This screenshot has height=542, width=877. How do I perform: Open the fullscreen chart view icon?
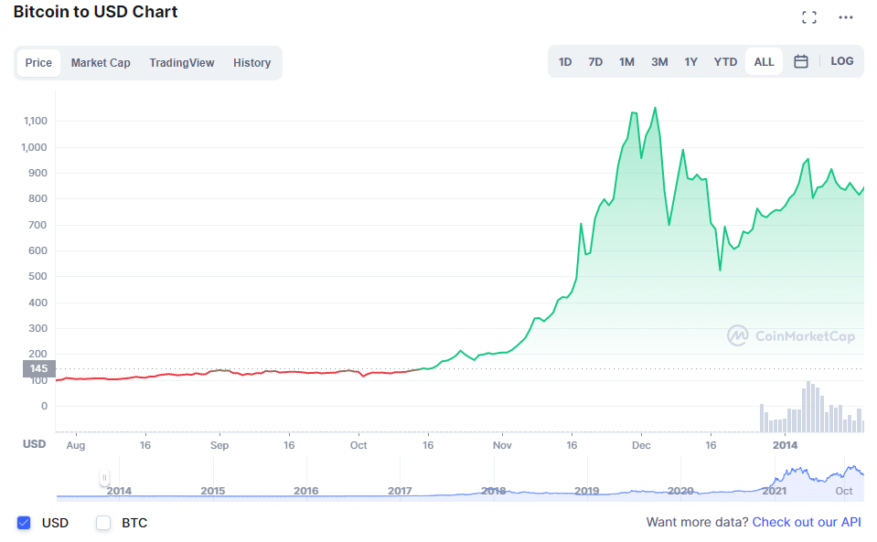[808, 17]
